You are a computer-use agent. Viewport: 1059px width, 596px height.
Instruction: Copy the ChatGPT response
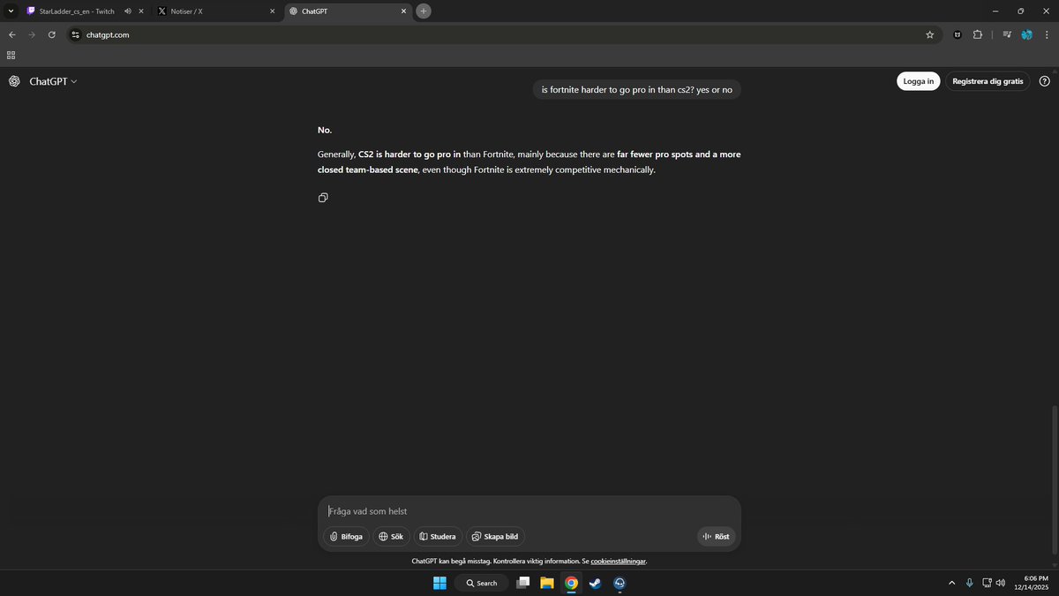coord(323,198)
